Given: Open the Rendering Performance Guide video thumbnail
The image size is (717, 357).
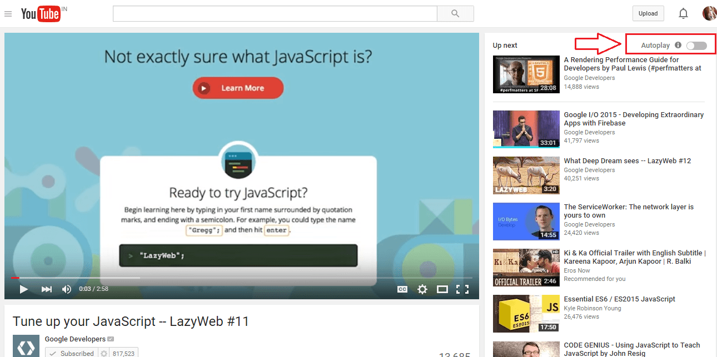Looking at the screenshot, I should pyautogui.click(x=526, y=74).
